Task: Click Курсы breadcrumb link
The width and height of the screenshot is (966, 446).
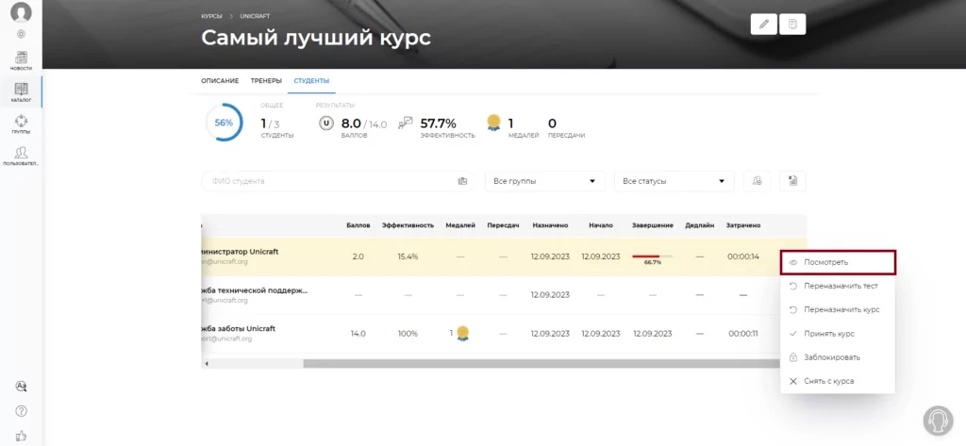Action: 211,16
